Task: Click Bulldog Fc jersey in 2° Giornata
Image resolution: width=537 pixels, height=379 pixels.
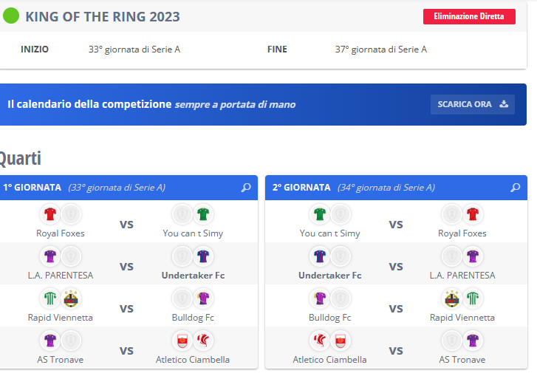Action: pyautogui.click(x=320, y=298)
